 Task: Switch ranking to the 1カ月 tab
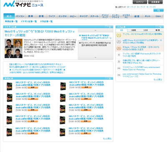146,30
